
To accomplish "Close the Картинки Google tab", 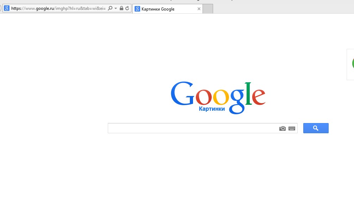I will (199, 9).
